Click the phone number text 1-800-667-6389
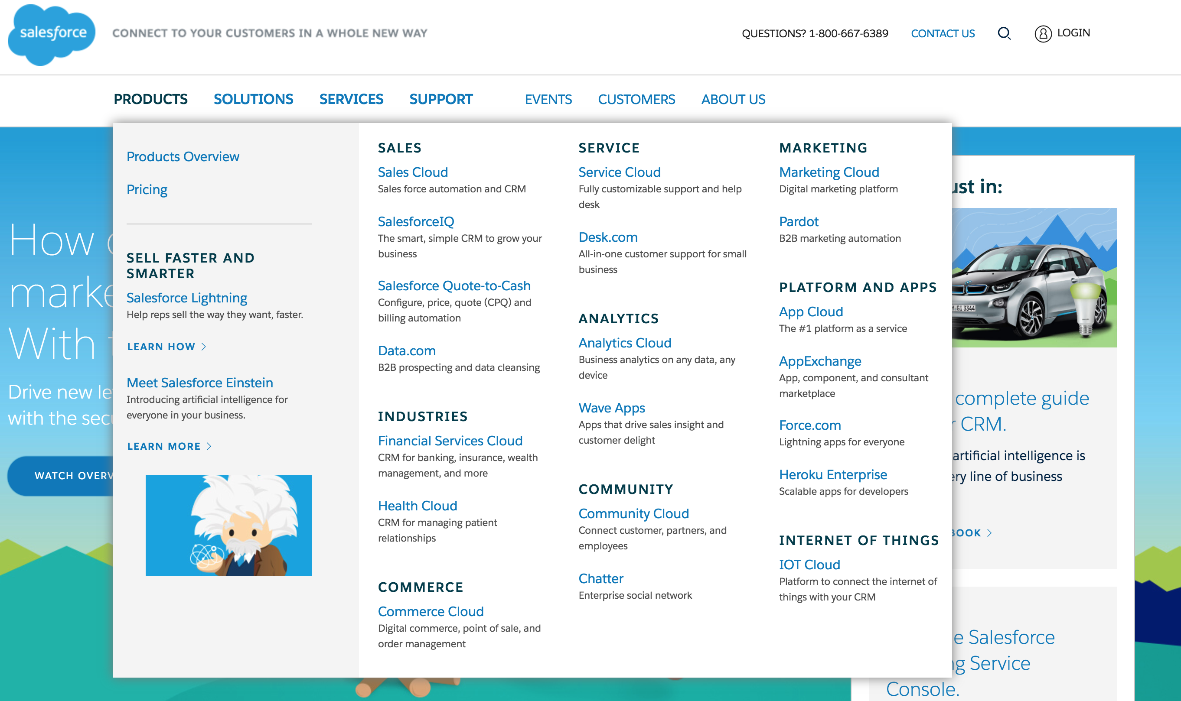Image resolution: width=1181 pixels, height=701 pixels. click(x=848, y=33)
